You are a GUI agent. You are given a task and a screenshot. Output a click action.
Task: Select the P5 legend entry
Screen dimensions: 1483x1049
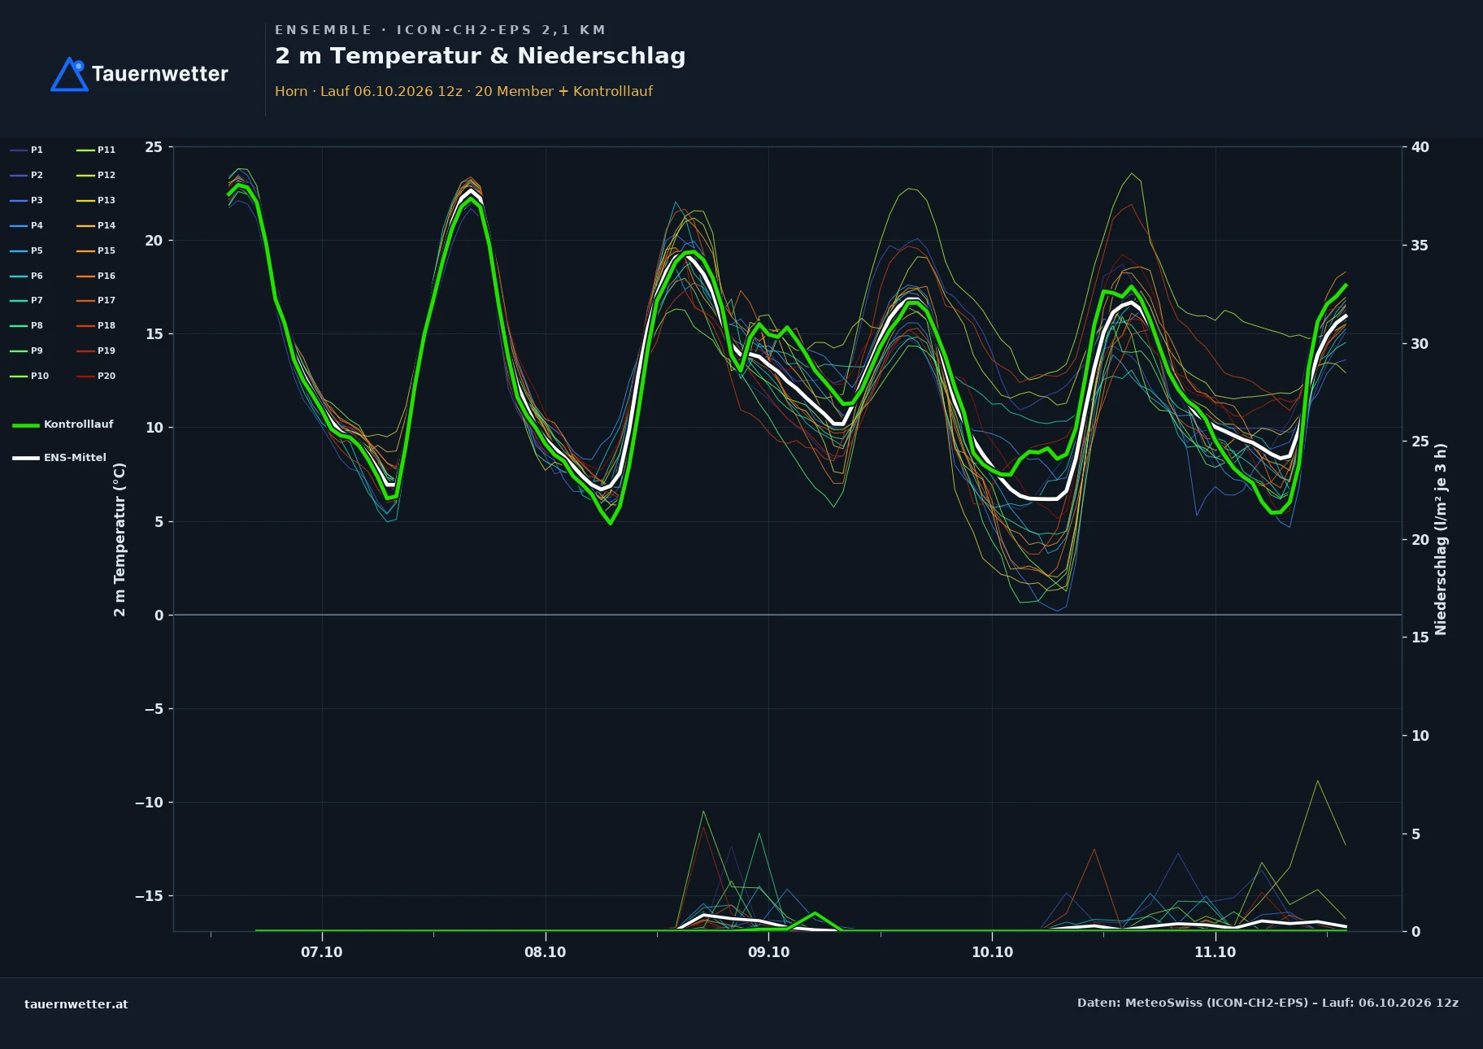27,250
